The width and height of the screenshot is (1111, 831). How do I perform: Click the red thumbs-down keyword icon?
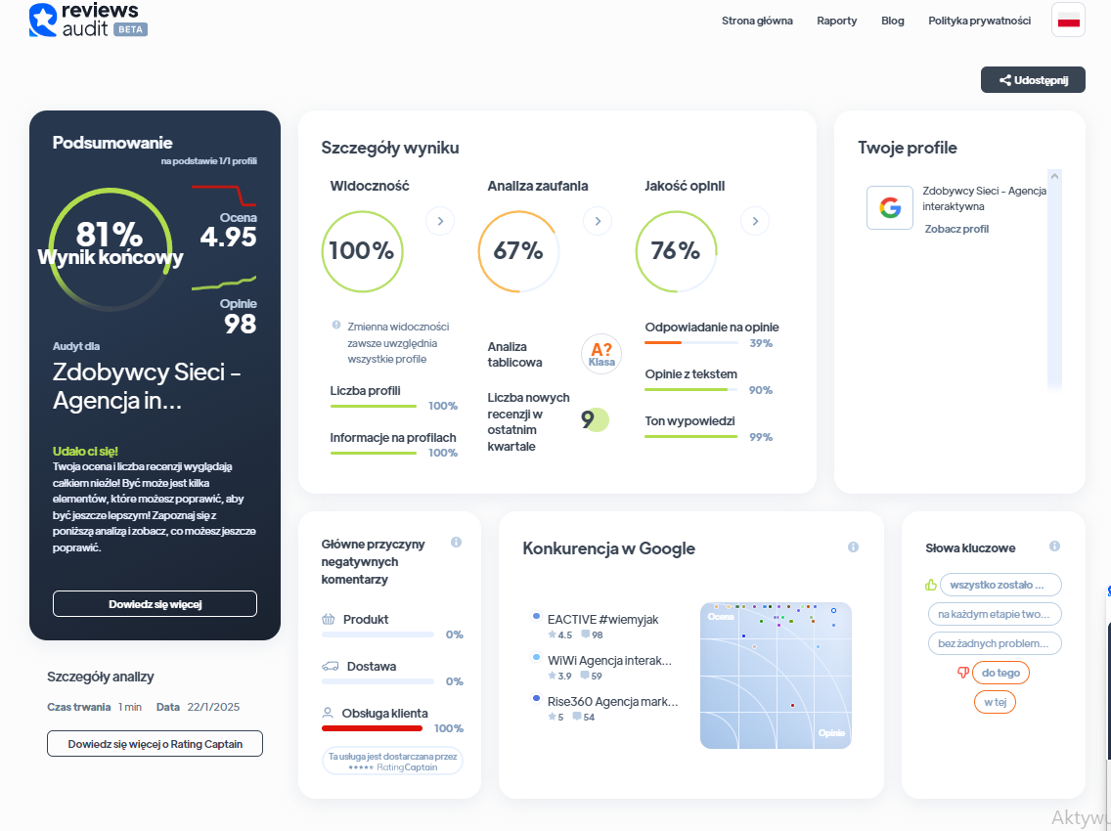(963, 673)
